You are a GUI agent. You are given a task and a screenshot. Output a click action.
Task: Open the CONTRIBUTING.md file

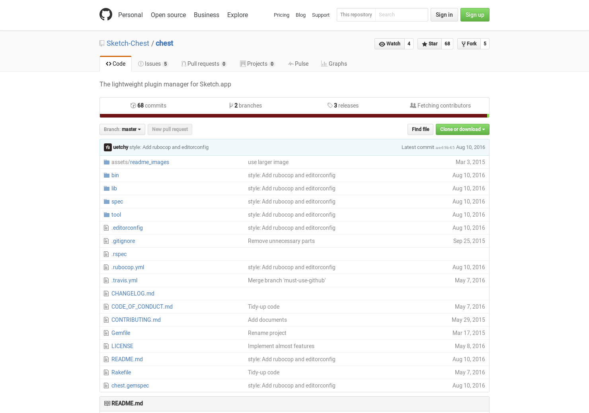click(136, 320)
